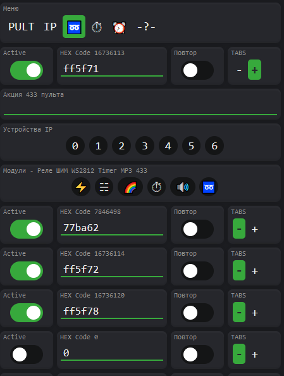This screenshot has width=284, height=376.
Task: Open the IP menu item
Action: [x=50, y=27]
